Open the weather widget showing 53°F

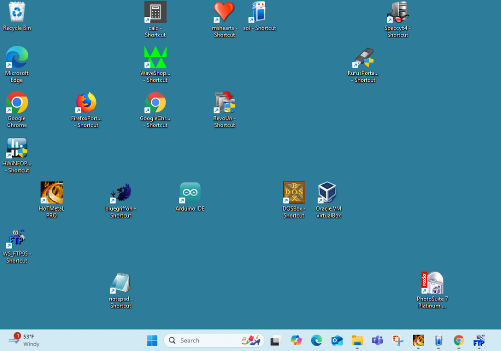click(x=24, y=340)
